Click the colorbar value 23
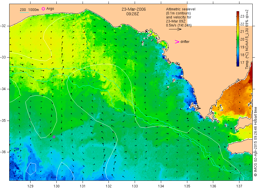This screenshot has width=259, height=190. click(242, 16)
